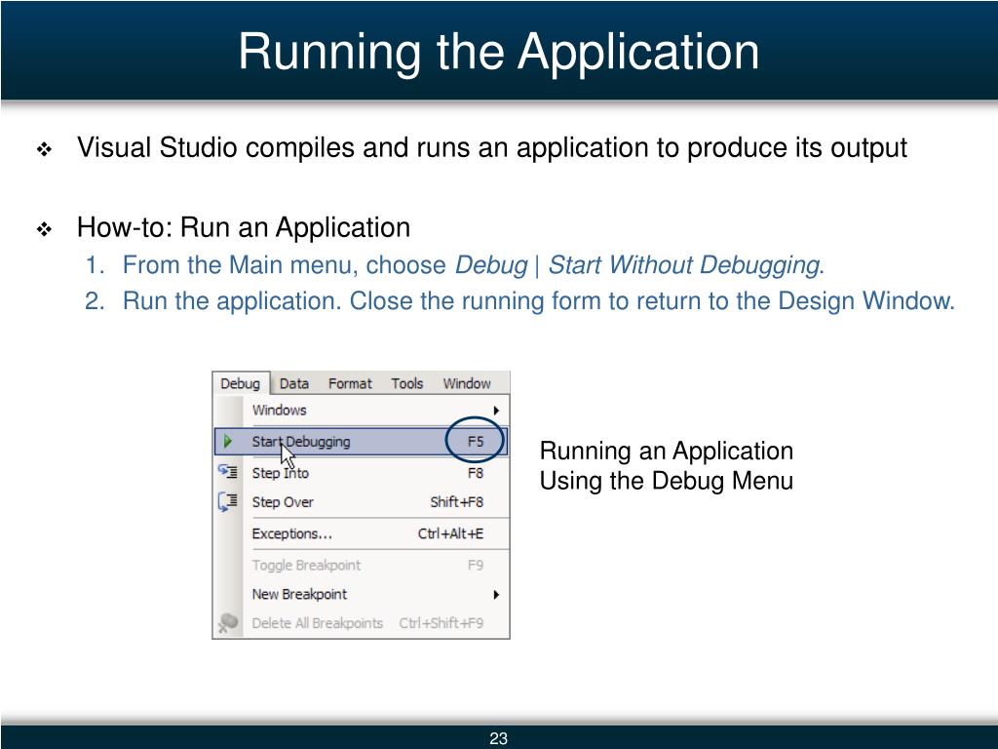Click the Ctrl+Alt+E shortcut label
Screen dimensions: 998x749
point(450,533)
